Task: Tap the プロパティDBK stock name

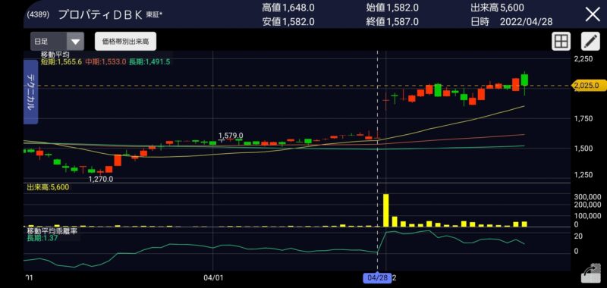Action: (x=102, y=14)
